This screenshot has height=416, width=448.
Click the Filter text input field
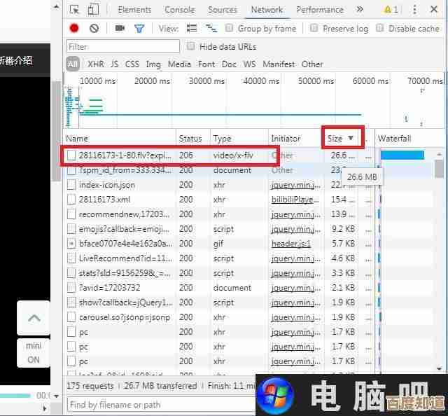(x=122, y=46)
